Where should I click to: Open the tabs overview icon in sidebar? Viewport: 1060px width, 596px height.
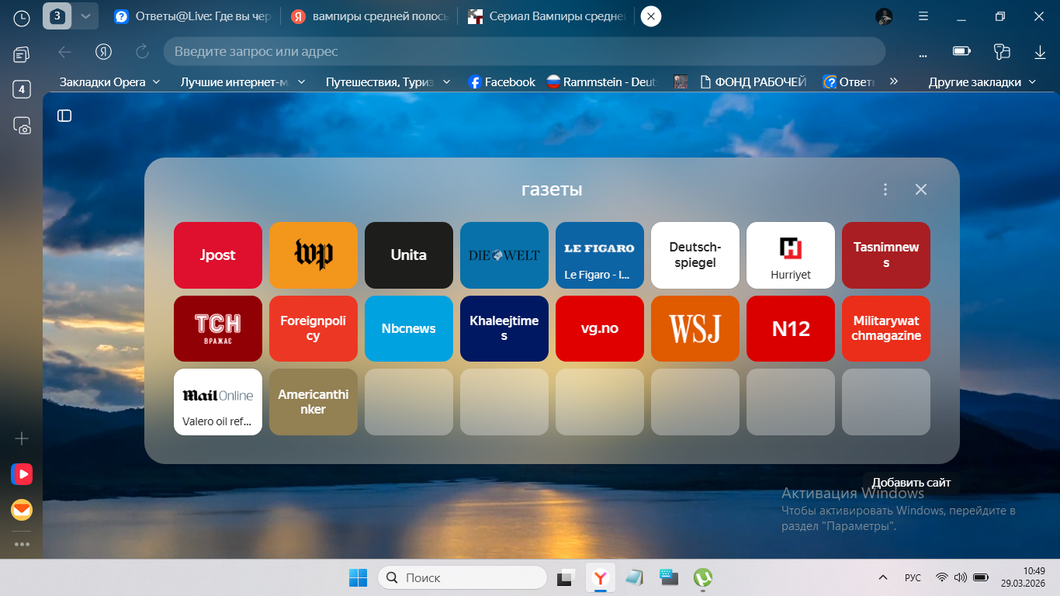click(x=22, y=54)
